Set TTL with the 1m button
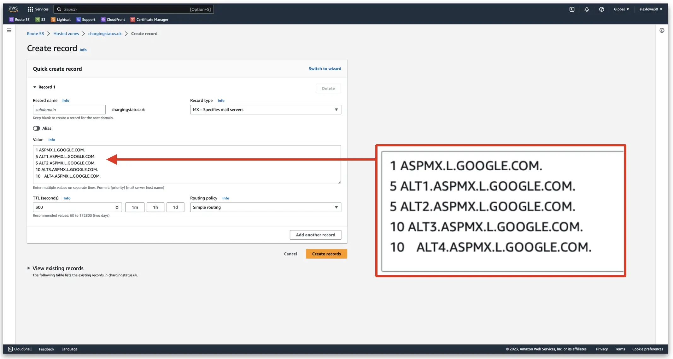Screen dimensions: 673x359 pos(135,207)
